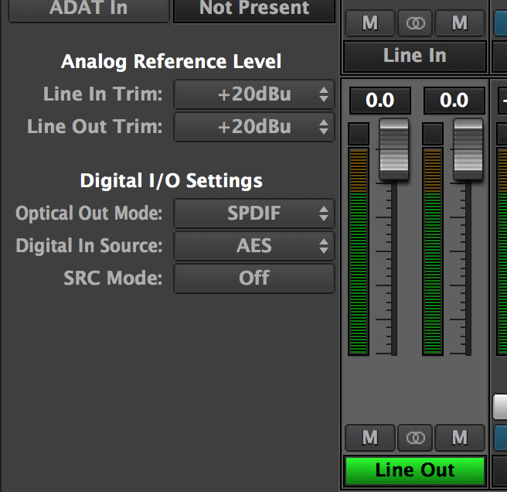Mute the left Line In channel at top
507x492 pixels.
click(370, 23)
